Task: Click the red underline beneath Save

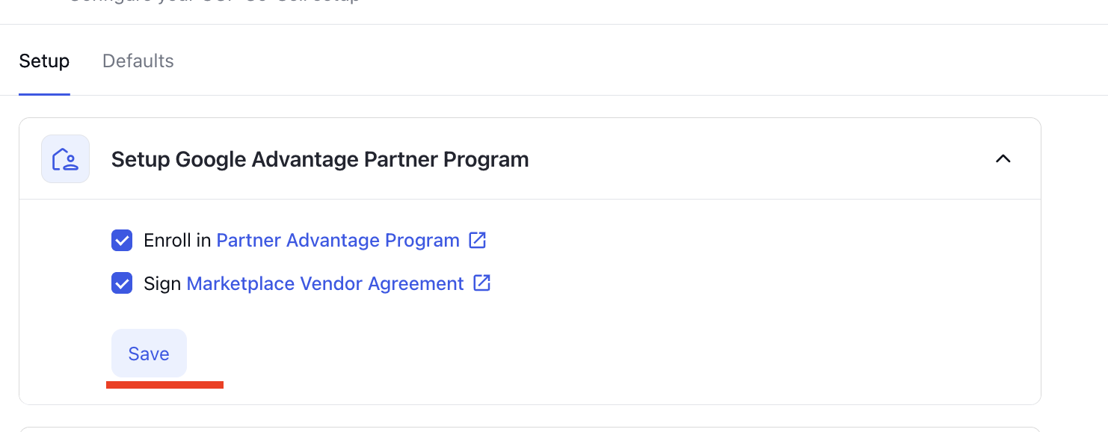Action: [x=164, y=385]
